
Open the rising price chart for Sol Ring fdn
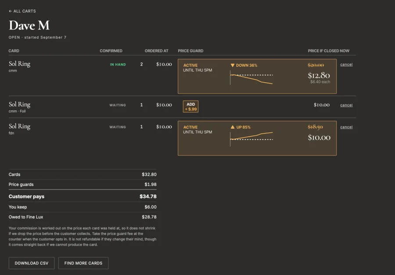pyautogui.click(x=251, y=138)
